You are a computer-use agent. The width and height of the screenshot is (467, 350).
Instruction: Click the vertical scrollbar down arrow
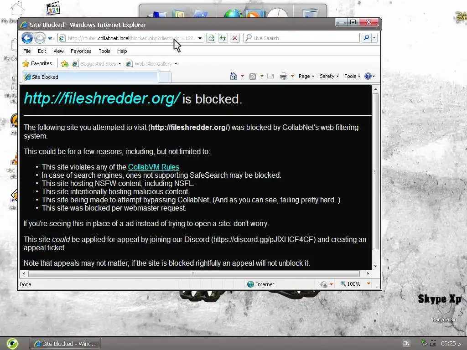click(376, 266)
